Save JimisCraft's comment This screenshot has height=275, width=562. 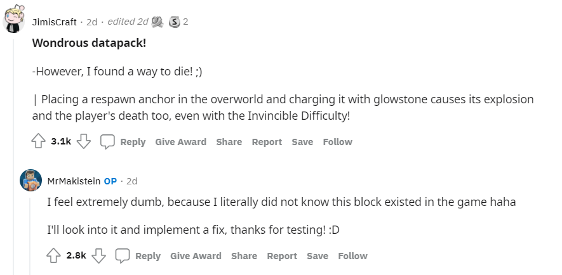302,142
